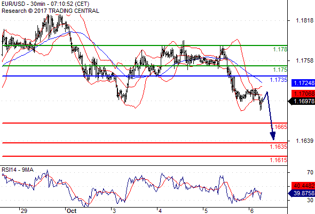Select the red 1.1615 support label
This screenshot has width=315, height=214.
(x=279, y=160)
